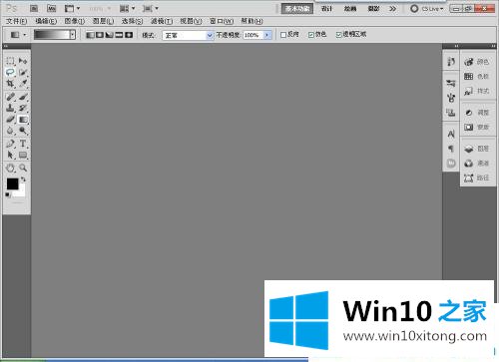Choose the radial gradient style icon
The image size is (499, 362).
pos(100,35)
